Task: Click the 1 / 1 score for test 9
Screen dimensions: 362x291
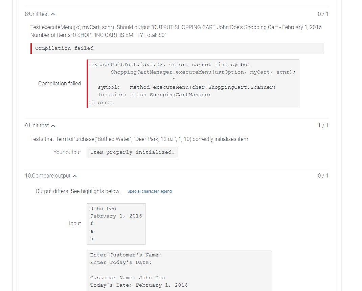Action: (322, 125)
